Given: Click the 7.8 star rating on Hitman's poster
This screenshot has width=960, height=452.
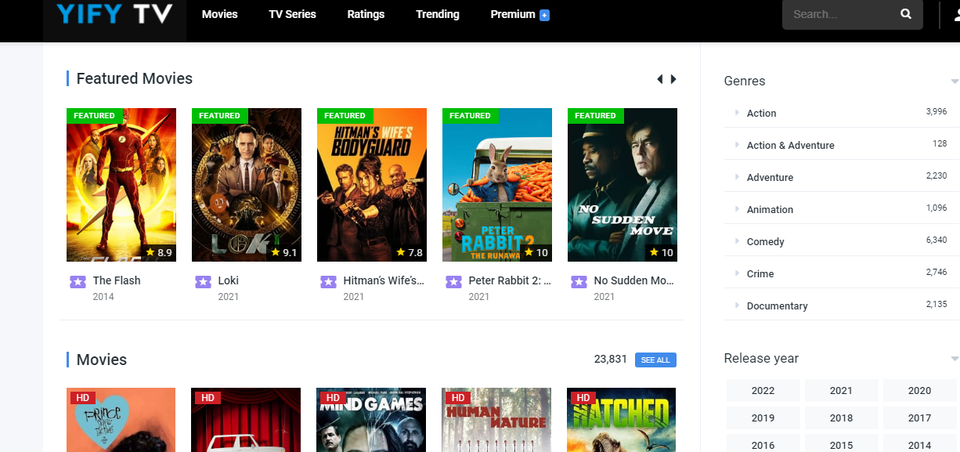Looking at the screenshot, I should click(410, 252).
